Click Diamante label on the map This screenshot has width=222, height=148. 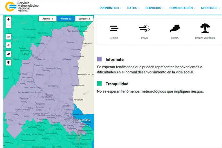(x=39, y=65)
